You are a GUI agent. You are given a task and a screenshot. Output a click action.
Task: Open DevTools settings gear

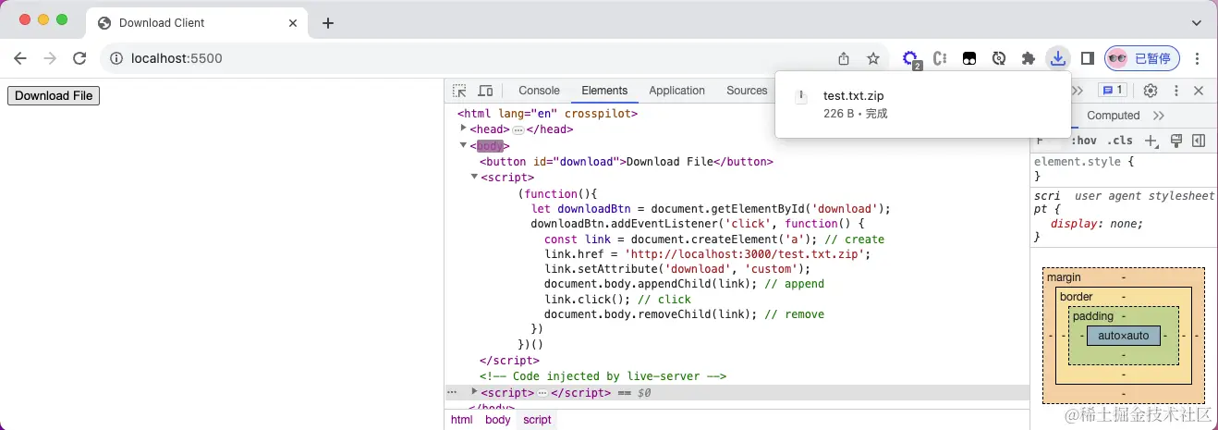pos(1151,91)
